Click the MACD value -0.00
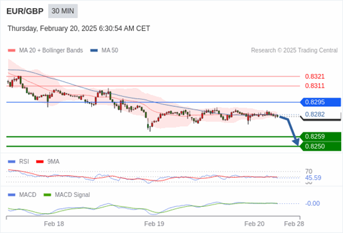 point(313,203)
